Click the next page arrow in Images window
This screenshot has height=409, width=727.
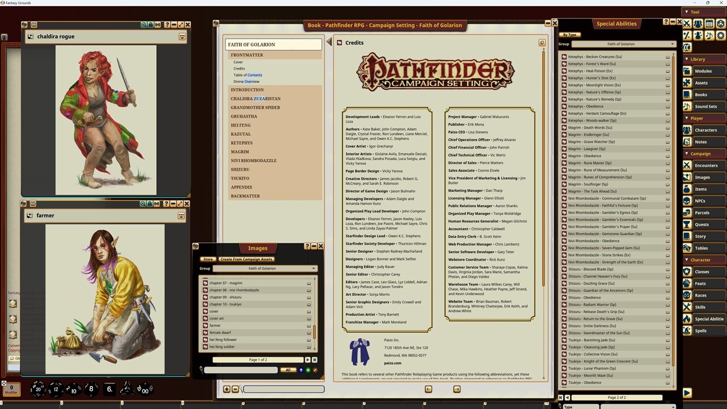click(x=308, y=360)
